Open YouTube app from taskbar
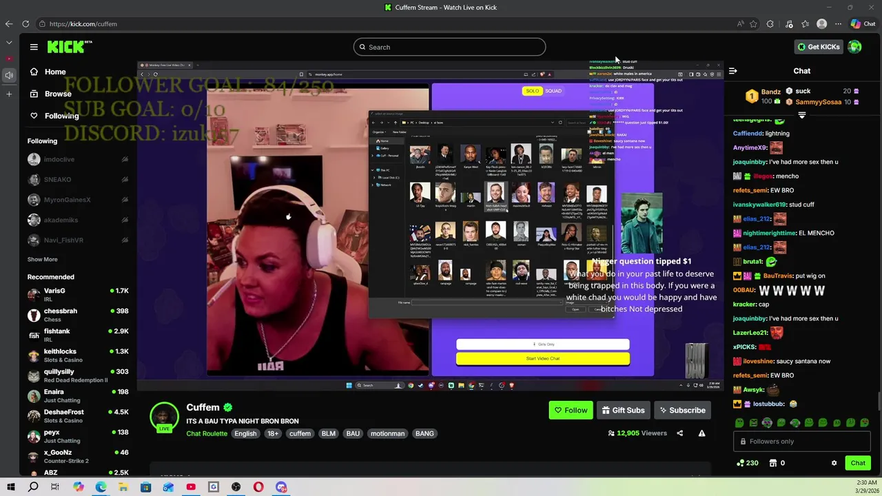This screenshot has width=882, height=496. (x=191, y=487)
